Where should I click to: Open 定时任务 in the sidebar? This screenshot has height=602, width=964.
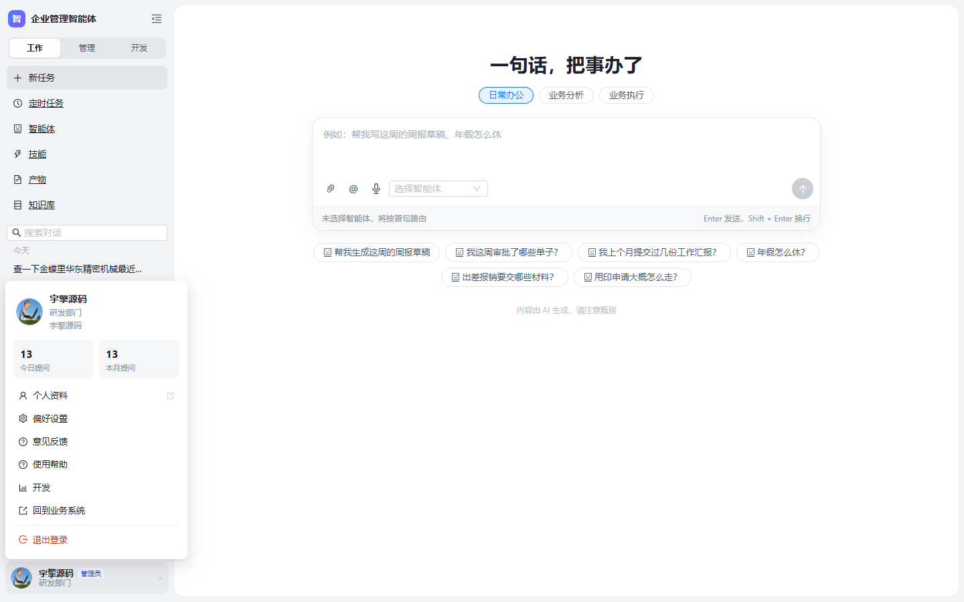click(87, 103)
